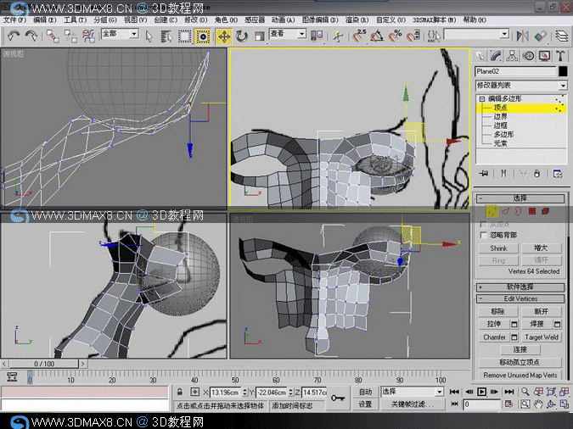Image resolution: width=573 pixels, height=429 pixels.
Task: Click the Set Key large key icon
Action: (338, 398)
